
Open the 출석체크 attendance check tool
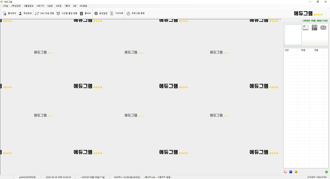click(x=9, y=13)
